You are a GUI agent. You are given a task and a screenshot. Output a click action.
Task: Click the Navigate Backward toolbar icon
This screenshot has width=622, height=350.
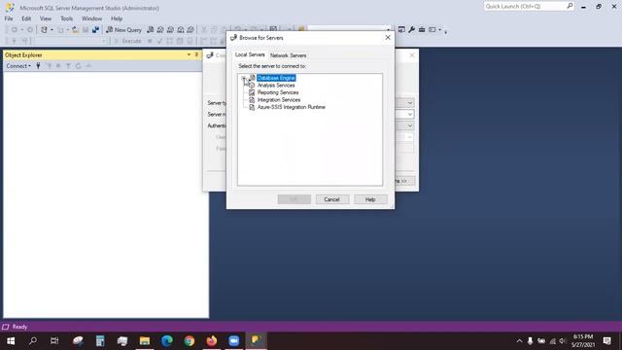point(15,30)
